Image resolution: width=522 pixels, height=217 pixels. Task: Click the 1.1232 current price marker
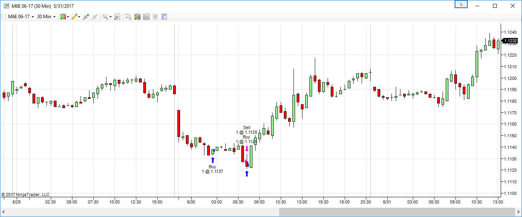pyautogui.click(x=510, y=41)
